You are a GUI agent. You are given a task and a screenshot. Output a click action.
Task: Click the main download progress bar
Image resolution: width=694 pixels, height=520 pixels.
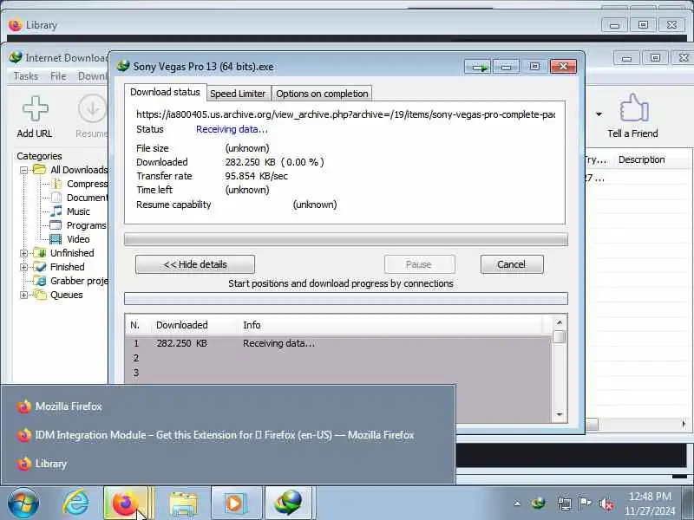click(345, 239)
